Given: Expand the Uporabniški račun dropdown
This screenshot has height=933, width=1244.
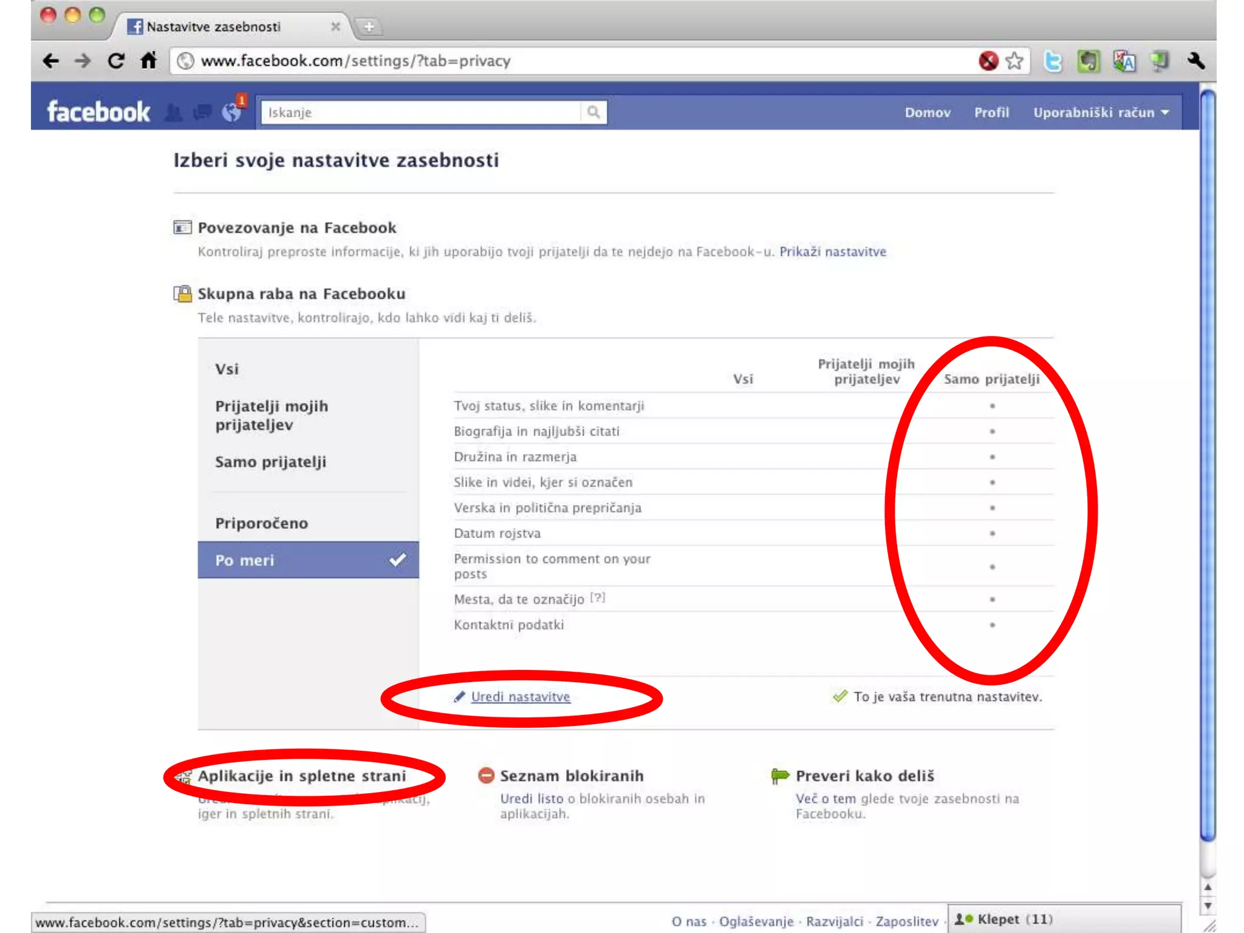Looking at the screenshot, I should click(x=1101, y=112).
